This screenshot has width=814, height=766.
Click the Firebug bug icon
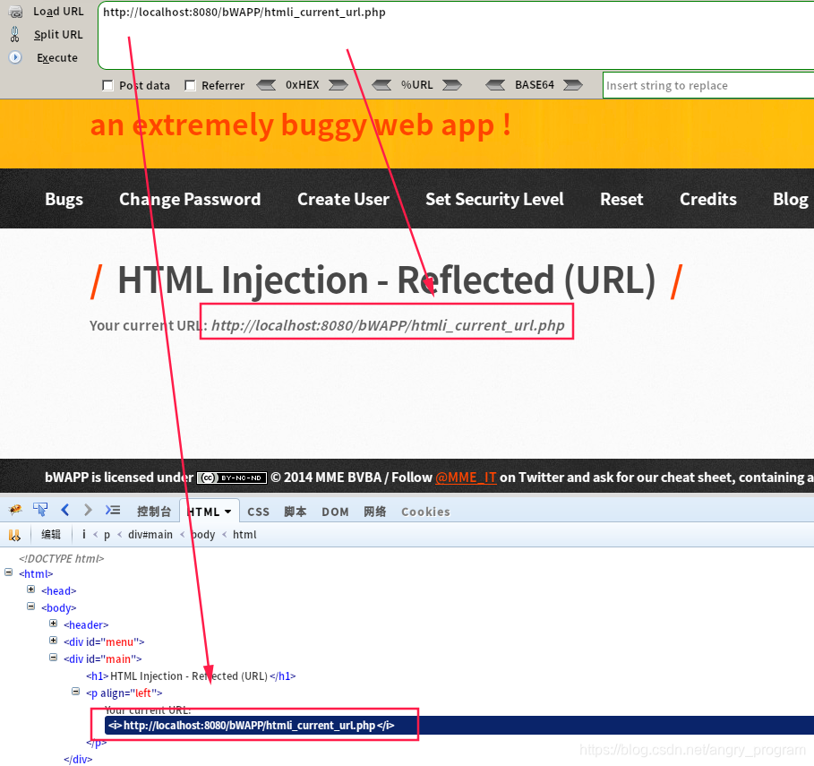coord(15,510)
